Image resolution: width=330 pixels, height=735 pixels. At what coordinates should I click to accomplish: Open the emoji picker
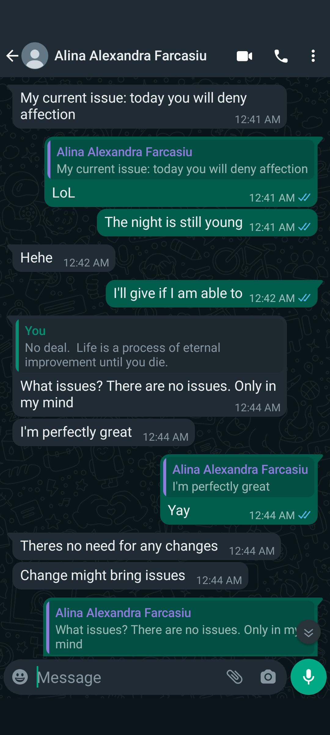[20, 677]
